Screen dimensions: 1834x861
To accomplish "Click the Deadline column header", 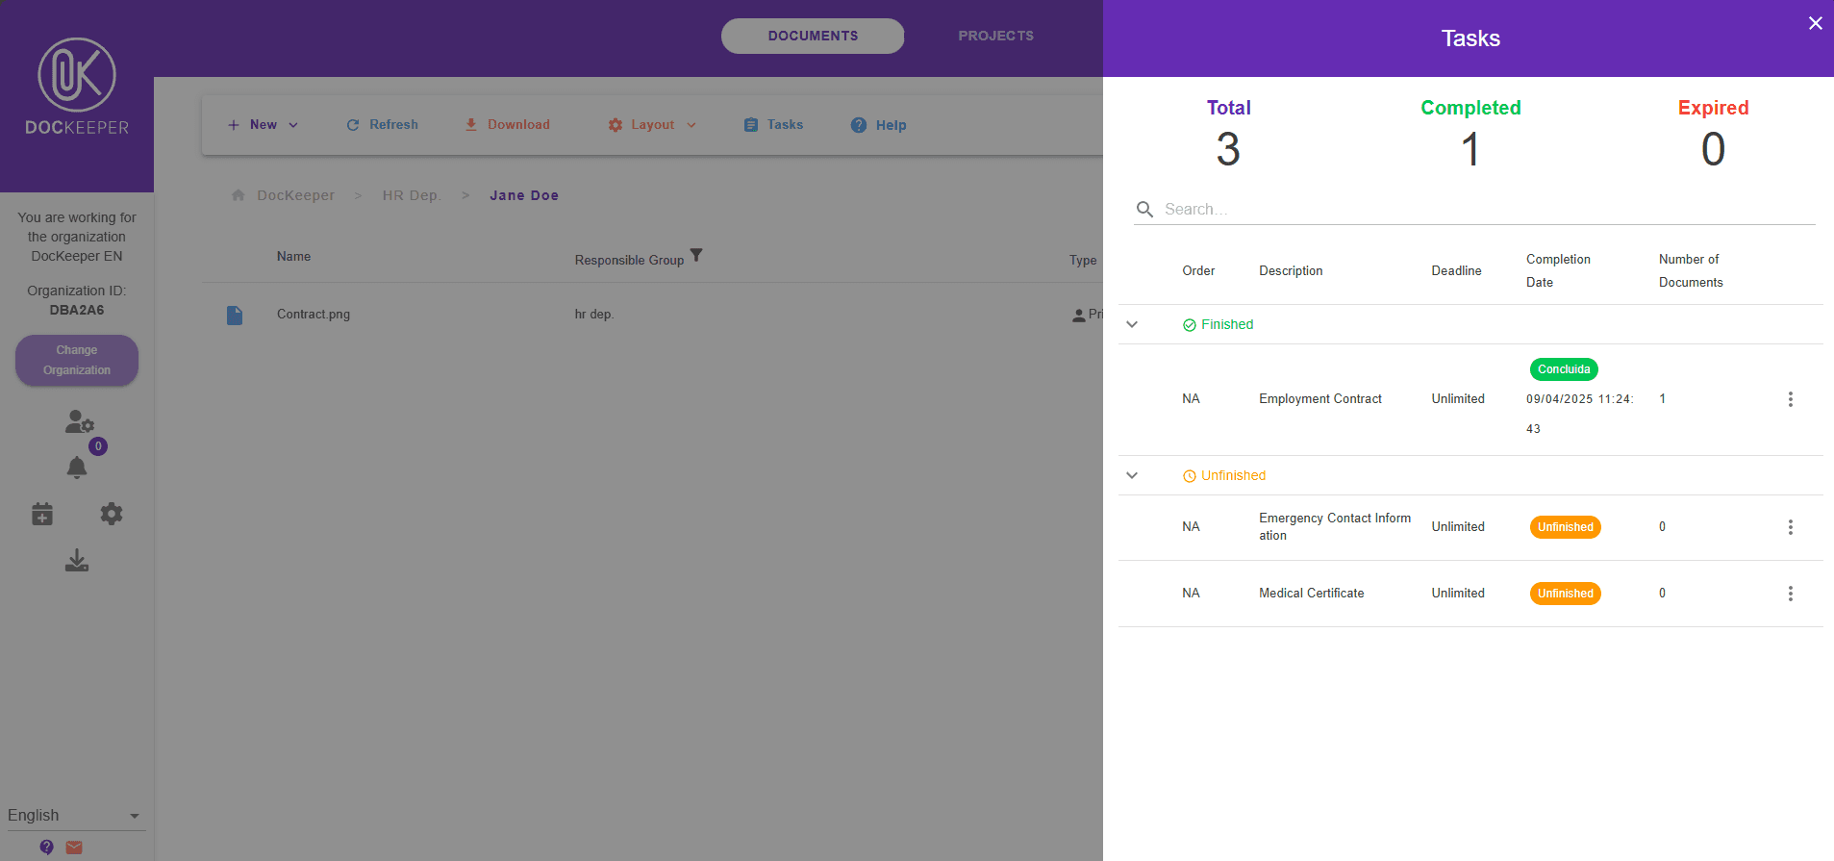I will tap(1456, 271).
